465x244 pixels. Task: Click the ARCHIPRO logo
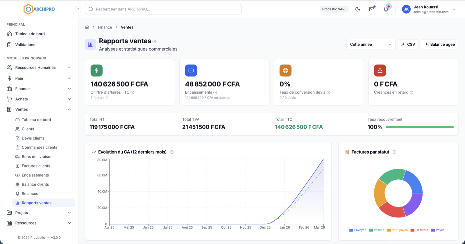click(39, 9)
